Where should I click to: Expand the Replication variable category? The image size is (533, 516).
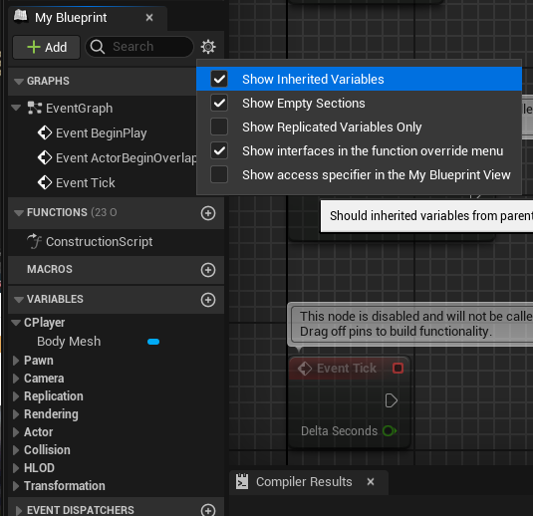coord(16,396)
